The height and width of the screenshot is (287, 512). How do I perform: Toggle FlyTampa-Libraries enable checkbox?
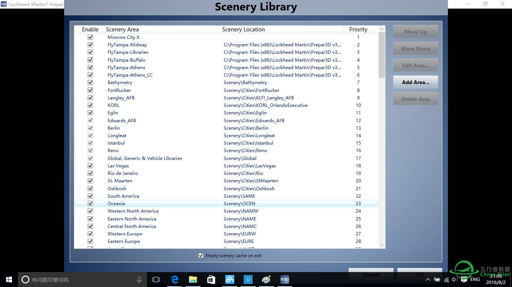coord(90,52)
